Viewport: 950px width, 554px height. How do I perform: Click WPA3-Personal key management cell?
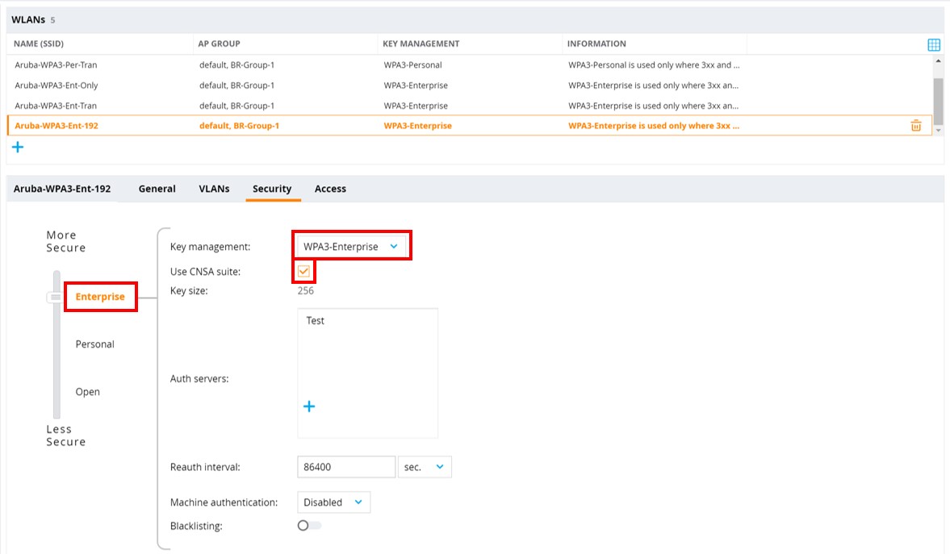pyautogui.click(x=412, y=65)
